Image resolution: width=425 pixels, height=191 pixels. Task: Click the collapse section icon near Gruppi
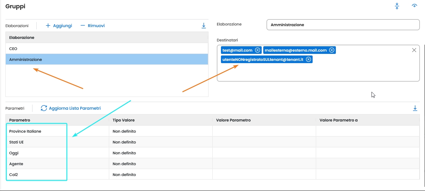(397, 6)
